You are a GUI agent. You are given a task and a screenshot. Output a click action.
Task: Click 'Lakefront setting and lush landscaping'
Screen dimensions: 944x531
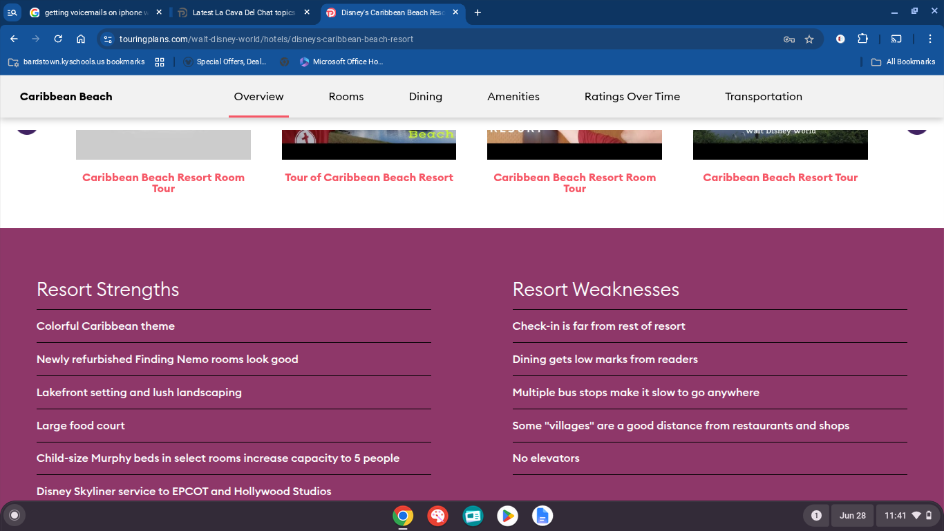click(139, 393)
